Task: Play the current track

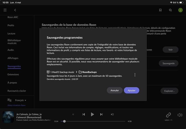Action: (x=92, y=114)
